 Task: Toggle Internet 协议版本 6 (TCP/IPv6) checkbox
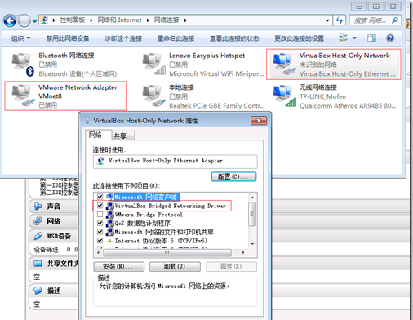pyautogui.click(x=100, y=241)
